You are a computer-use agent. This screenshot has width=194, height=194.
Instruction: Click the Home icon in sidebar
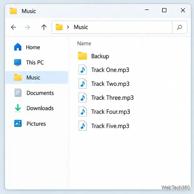(x=18, y=47)
